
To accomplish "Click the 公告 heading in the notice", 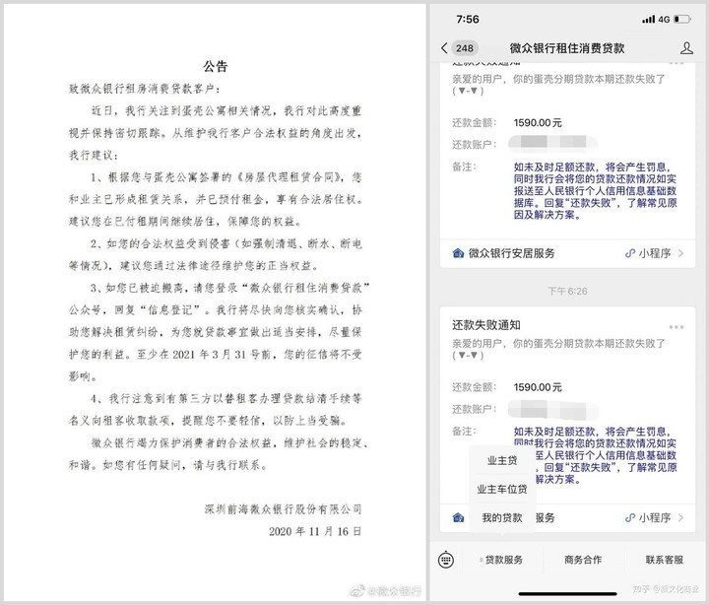I will [216, 67].
